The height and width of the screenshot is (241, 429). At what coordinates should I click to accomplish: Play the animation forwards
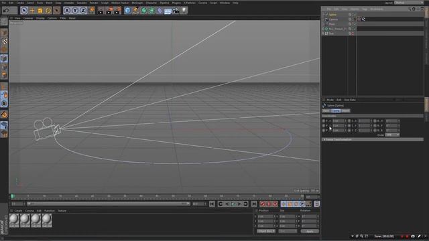pyautogui.click(x=233, y=204)
